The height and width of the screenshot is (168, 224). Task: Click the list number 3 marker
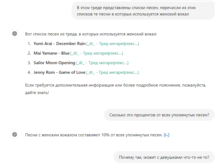click(29, 63)
